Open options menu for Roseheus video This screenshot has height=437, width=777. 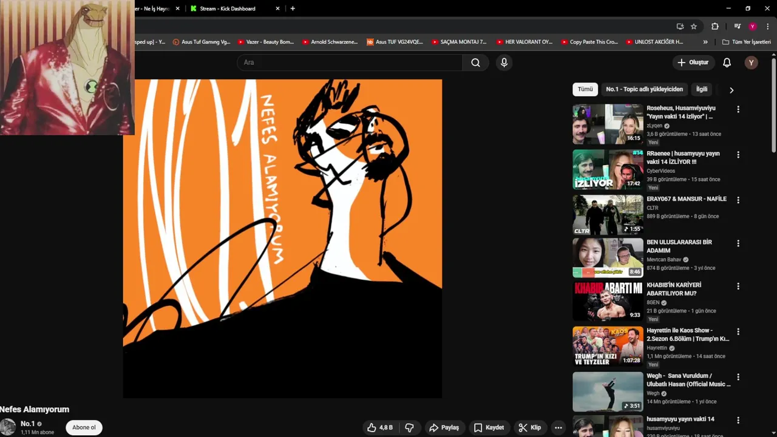point(738,109)
